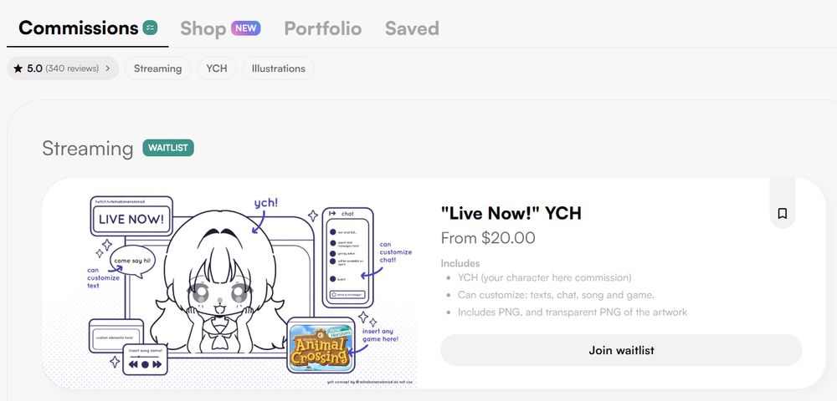
Task: Bookmark the "Live Now!" YCH listing
Action: click(782, 214)
